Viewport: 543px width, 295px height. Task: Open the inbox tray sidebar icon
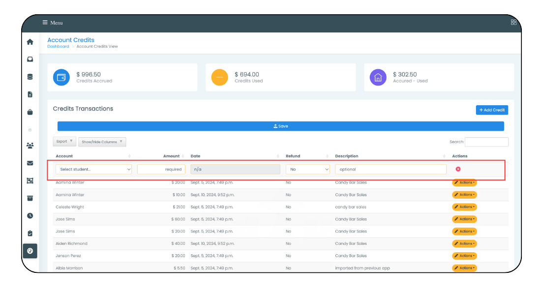[30, 59]
